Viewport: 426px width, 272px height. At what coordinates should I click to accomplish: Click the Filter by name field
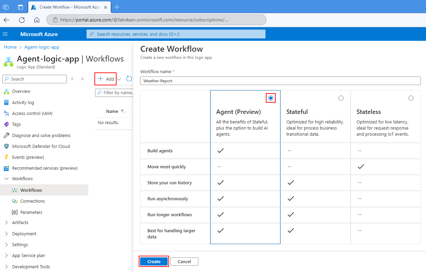[x=114, y=92]
